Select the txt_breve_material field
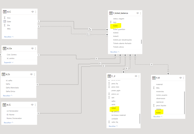 click(119, 115)
